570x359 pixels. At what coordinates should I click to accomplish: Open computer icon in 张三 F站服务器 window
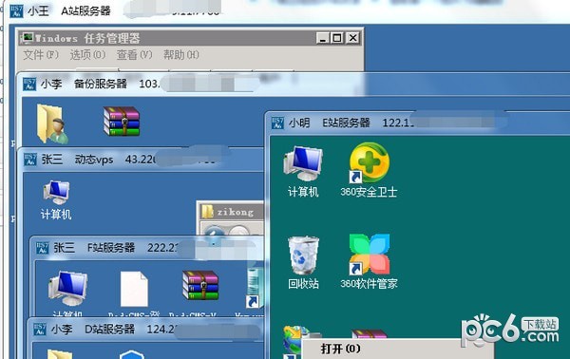point(68,289)
